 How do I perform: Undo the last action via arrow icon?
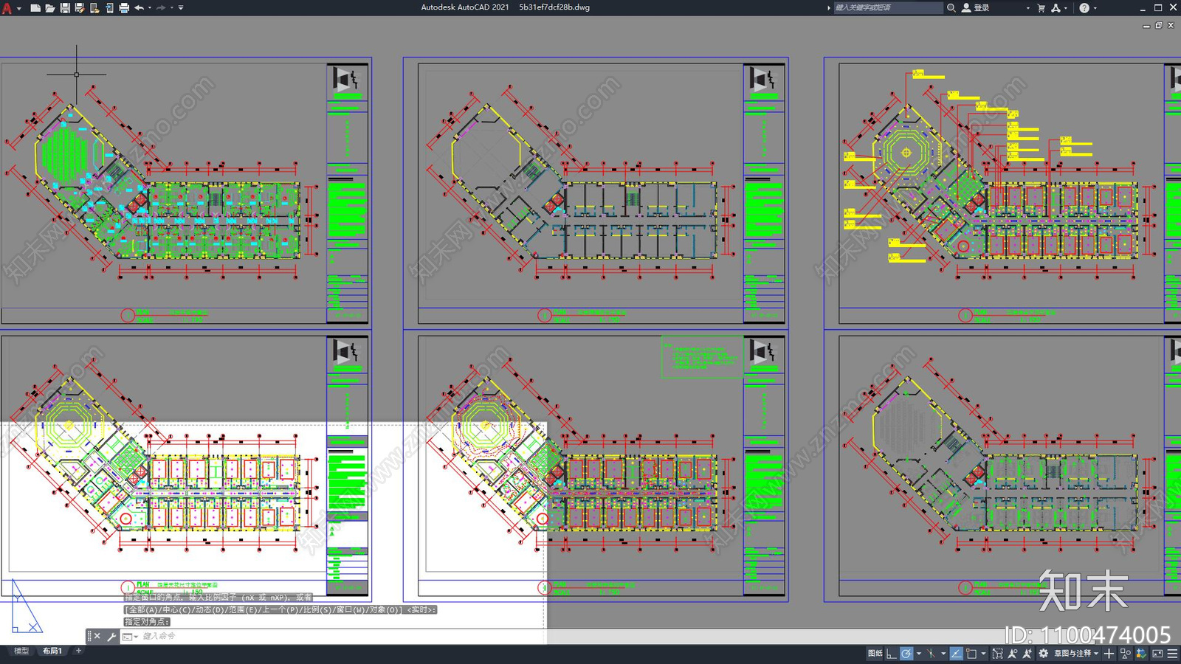(x=139, y=8)
